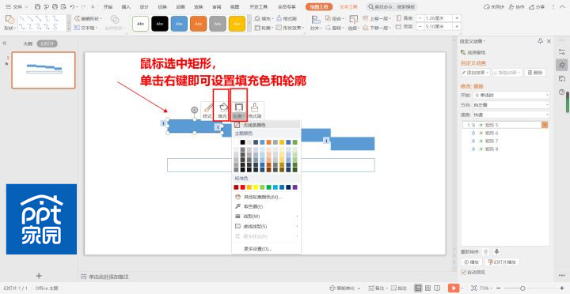570x294 pixels.
Task: Click 形状效果 shape effects in ribbon
Action: tap(290, 28)
